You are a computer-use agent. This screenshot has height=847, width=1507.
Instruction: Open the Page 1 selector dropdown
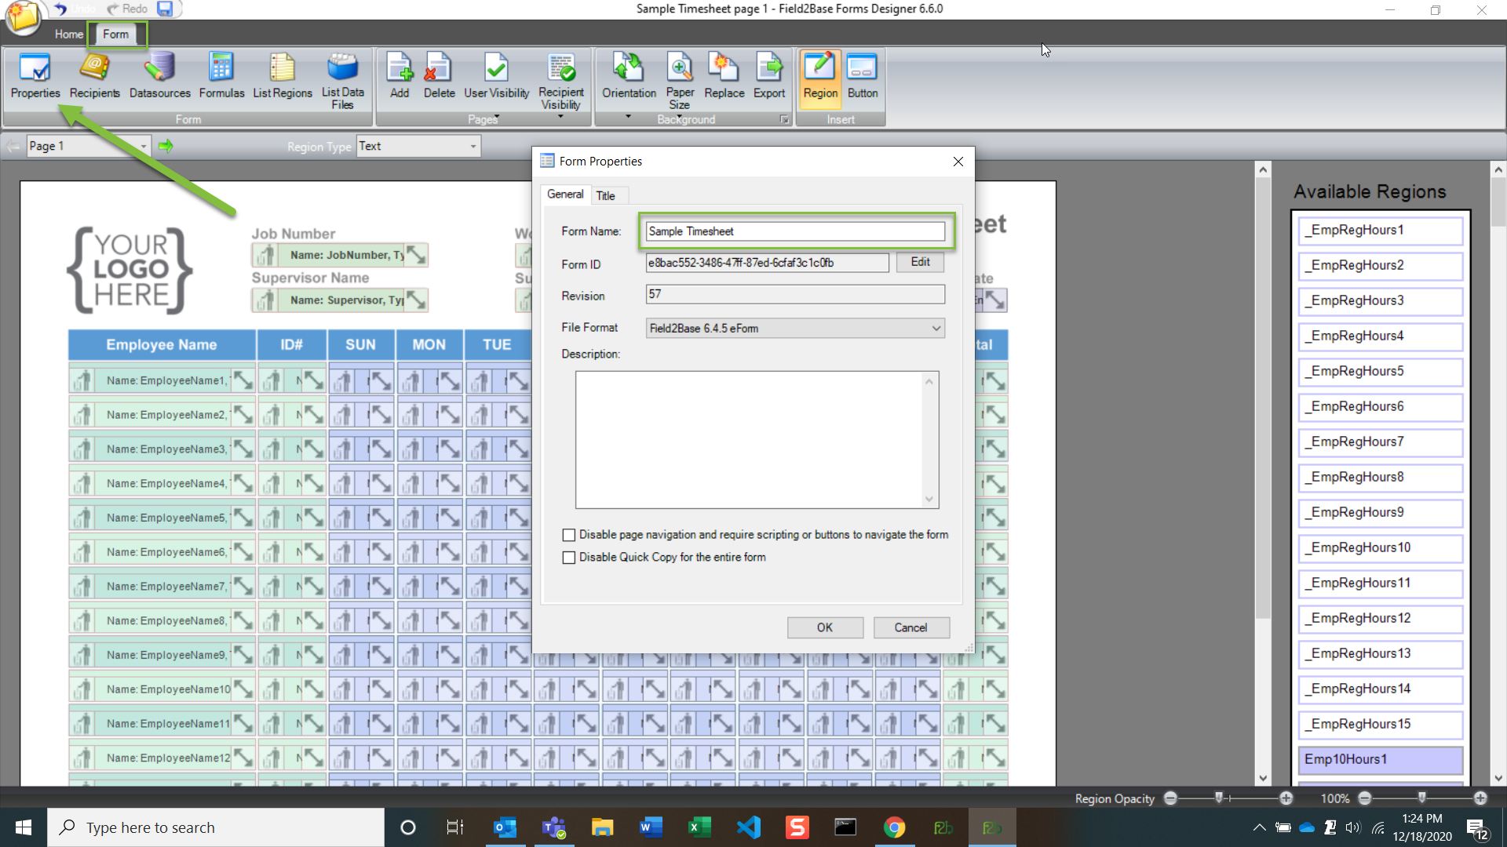click(x=143, y=147)
